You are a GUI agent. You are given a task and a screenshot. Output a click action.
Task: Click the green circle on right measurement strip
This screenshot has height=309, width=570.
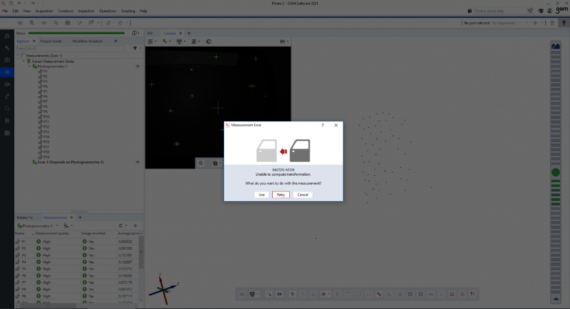click(556, 172)
